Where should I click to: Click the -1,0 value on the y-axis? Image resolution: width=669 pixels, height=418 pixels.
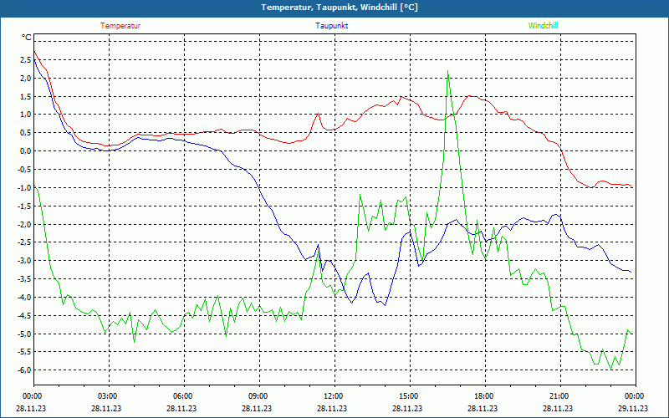point(24,187)
